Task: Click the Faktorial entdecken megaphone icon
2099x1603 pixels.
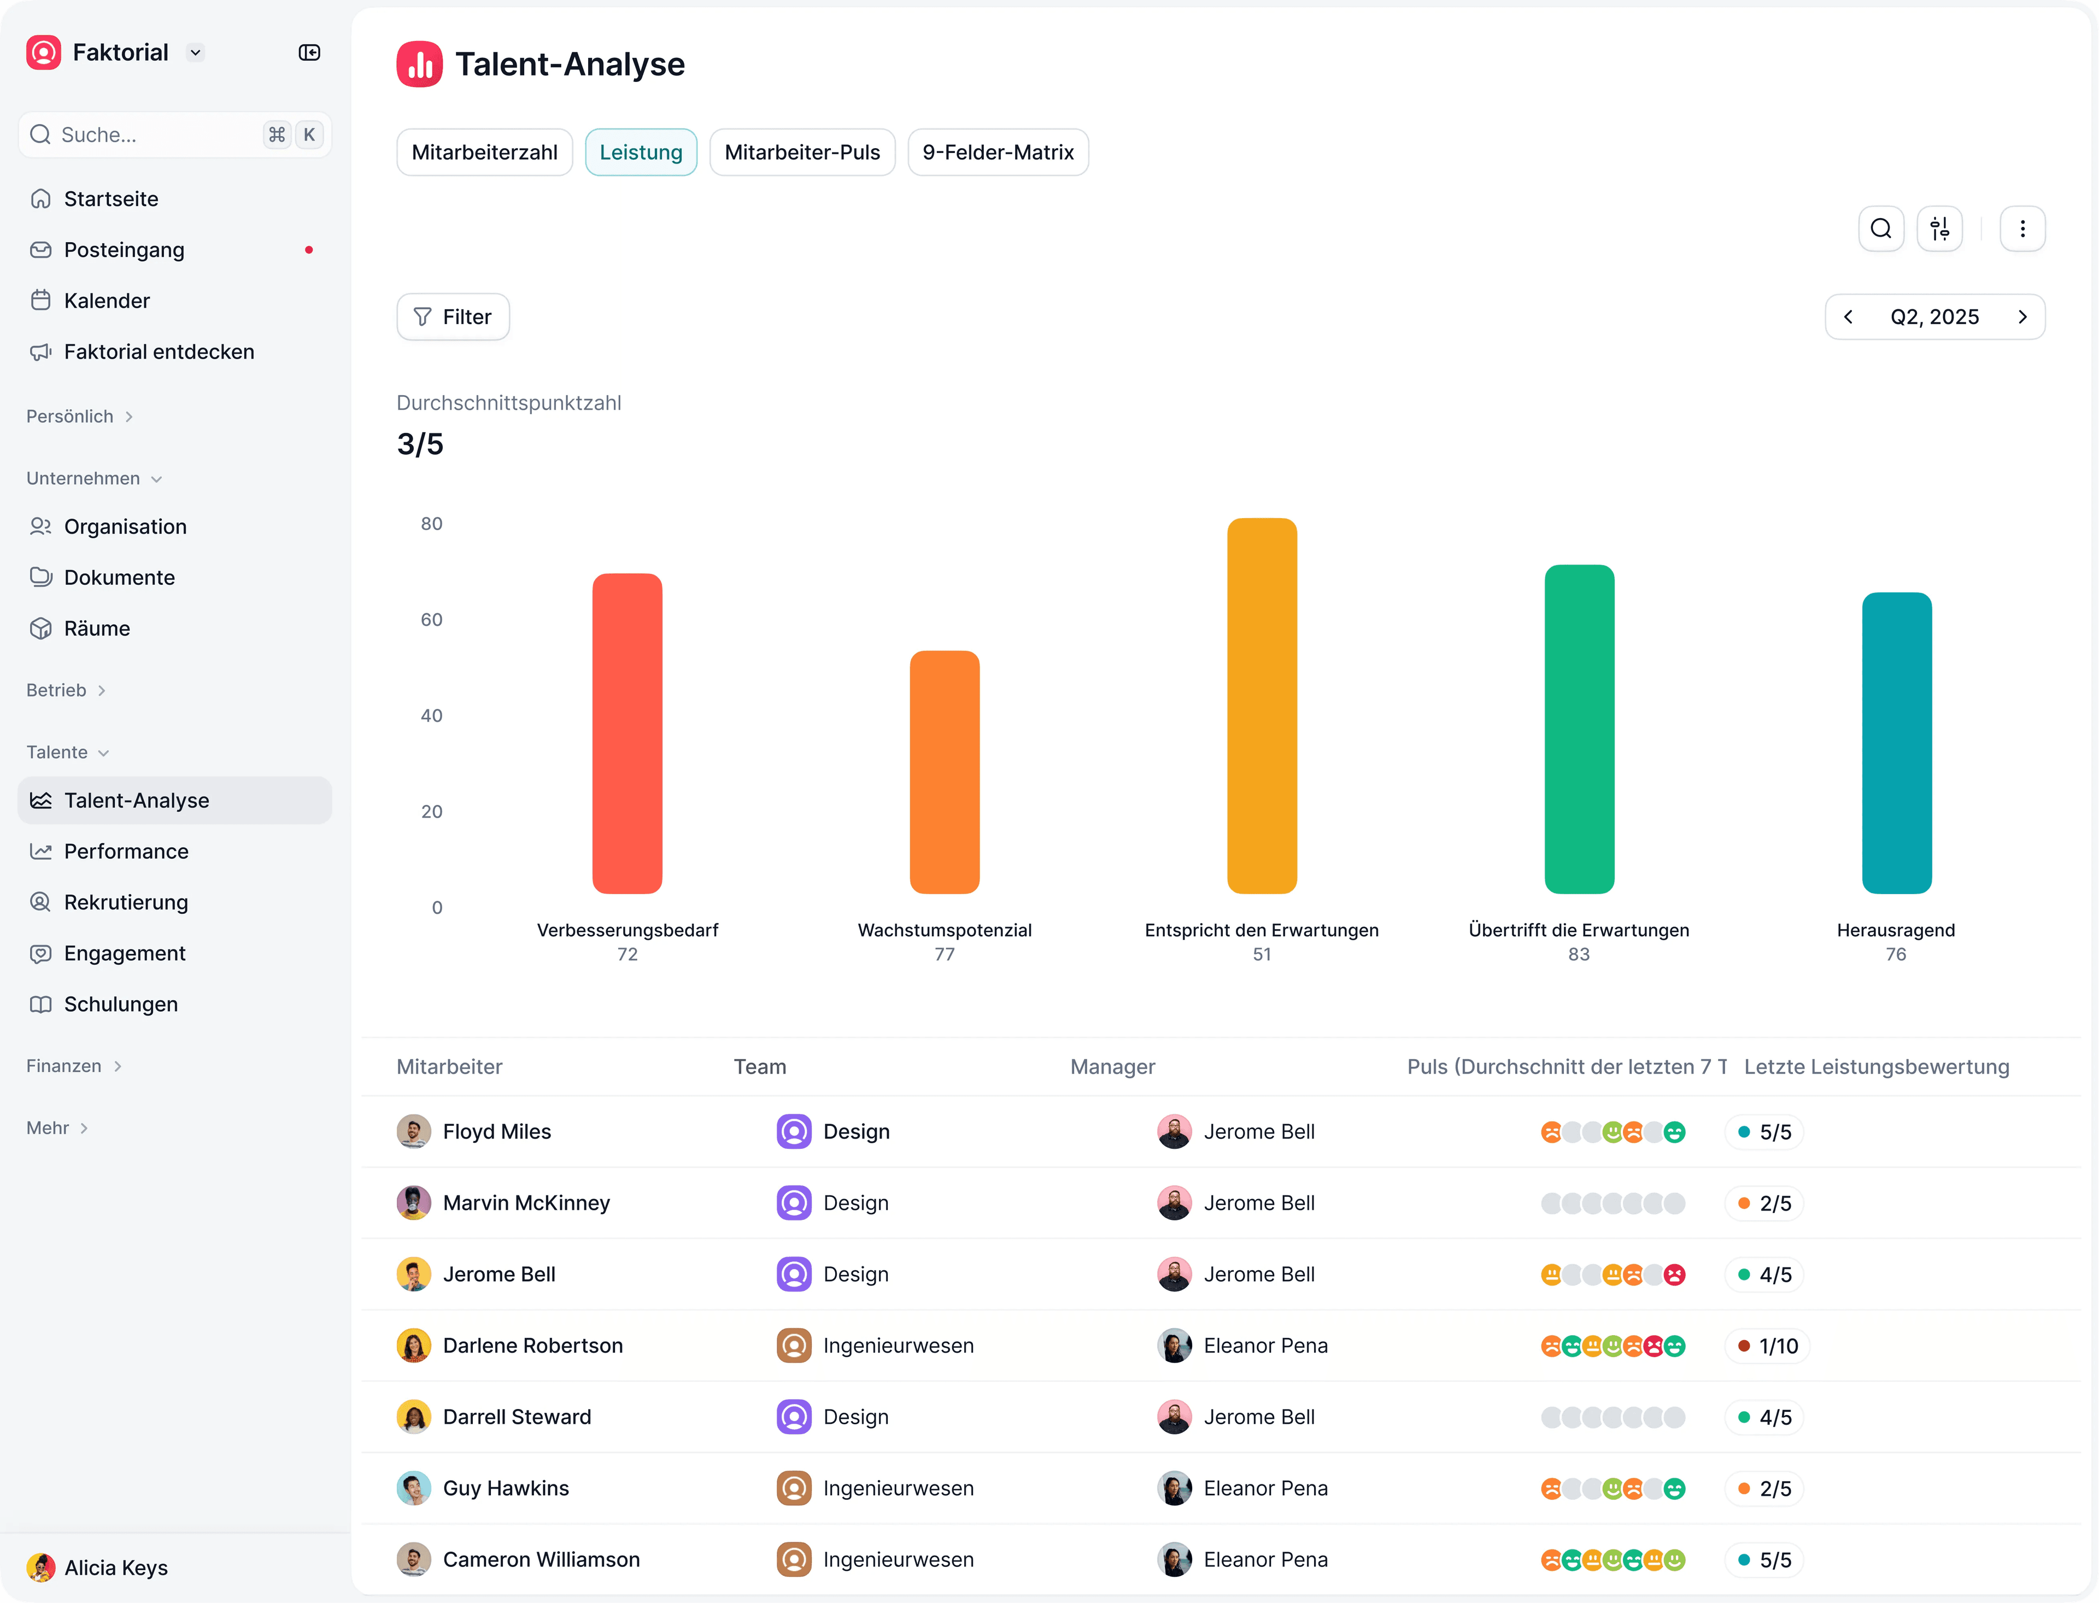Action: pos(41,352)
